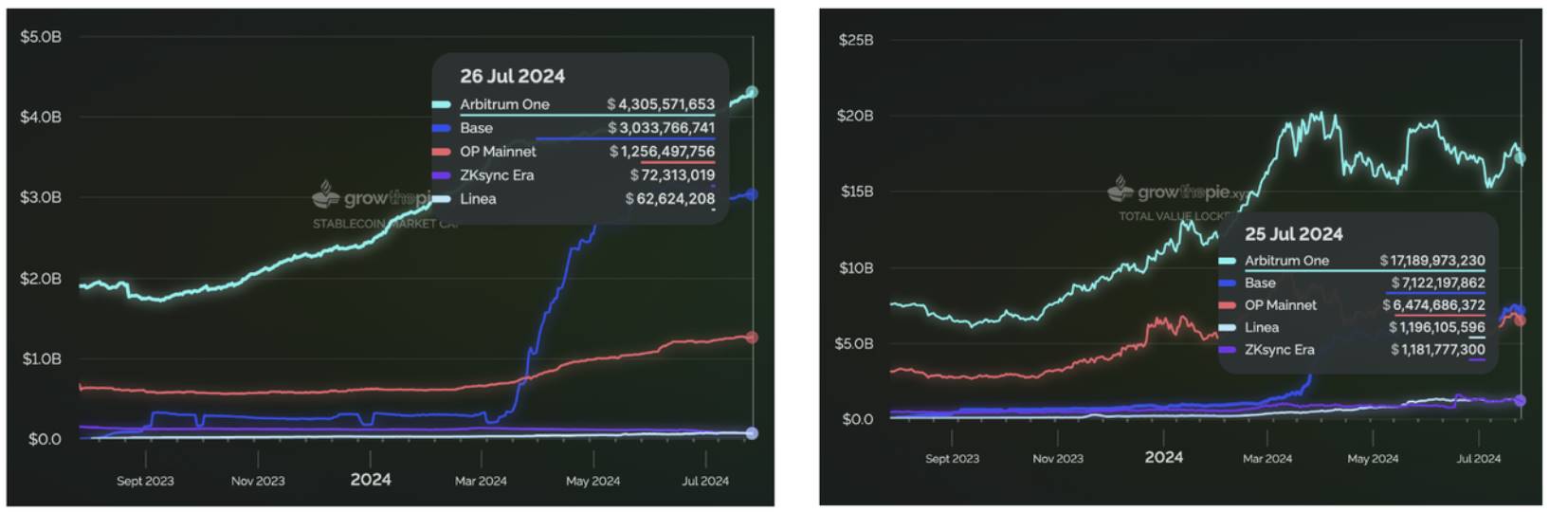The width and height of the screenshot is (1549, 512).
Task: Click the Mar 2024 axis label on left chart
Action: tap(481, 481)
